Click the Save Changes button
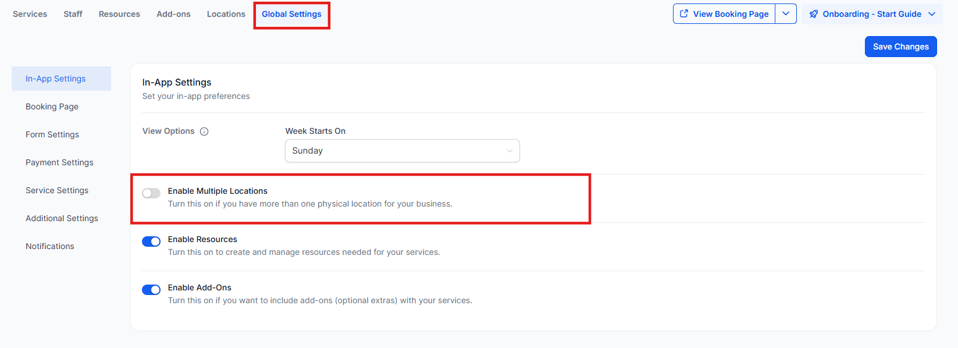The image size is (958, 348). (x=900, y=47)
